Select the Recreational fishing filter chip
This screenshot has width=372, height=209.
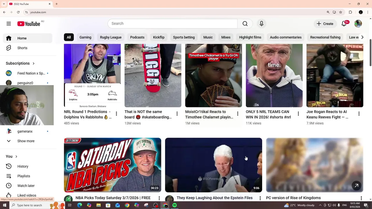[325, 37]
